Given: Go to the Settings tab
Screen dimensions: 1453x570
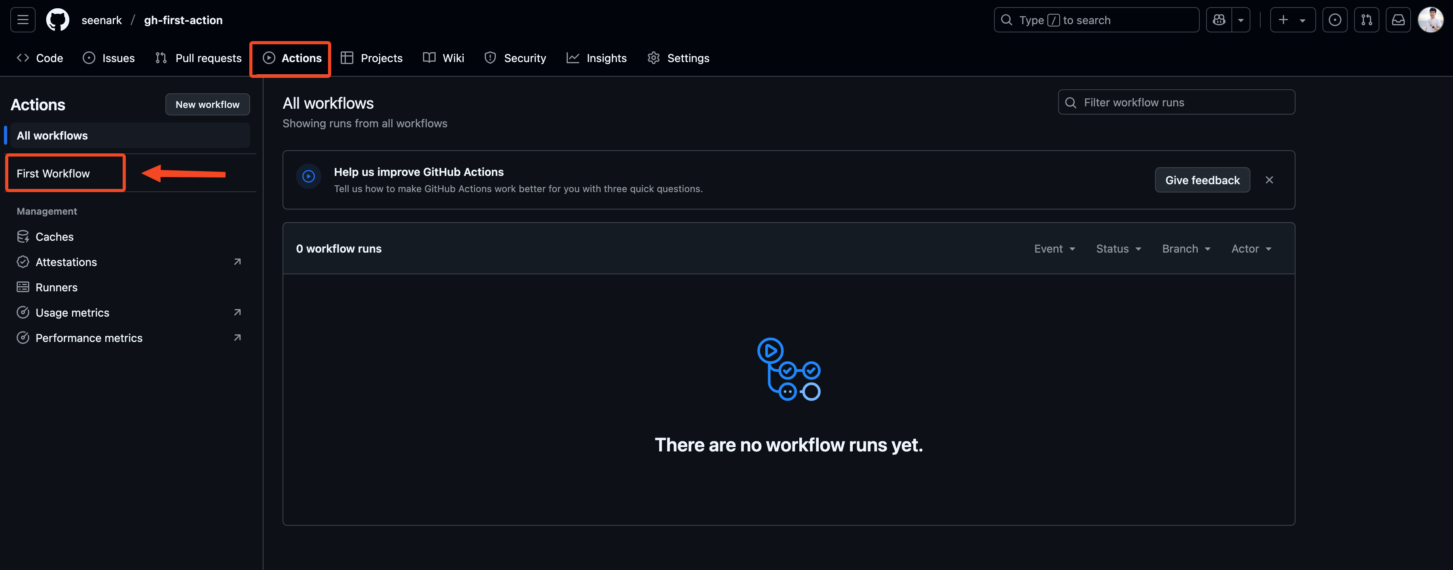Looking at the screenshot, I should point(678,58).
